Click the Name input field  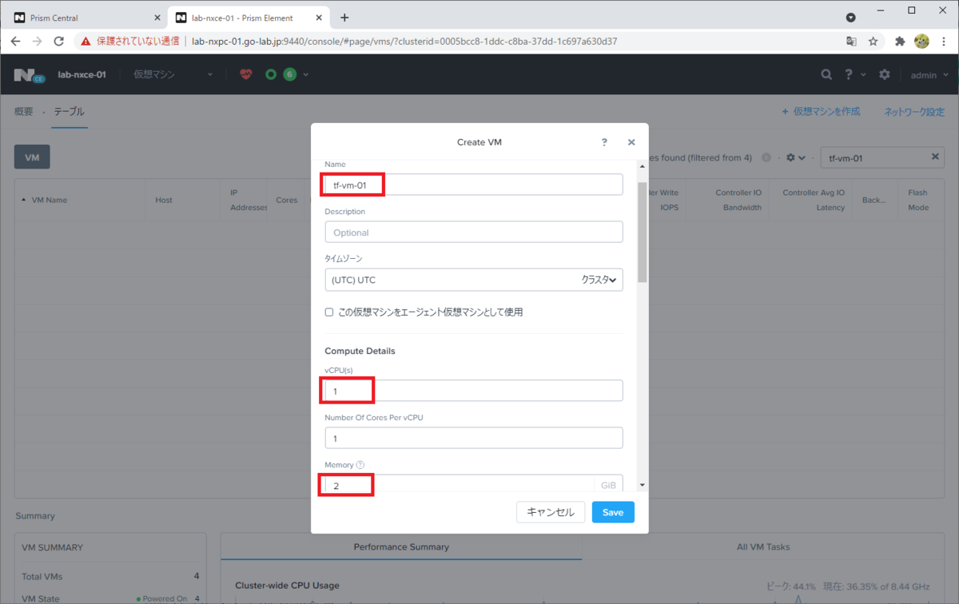[x=474, y=185]
